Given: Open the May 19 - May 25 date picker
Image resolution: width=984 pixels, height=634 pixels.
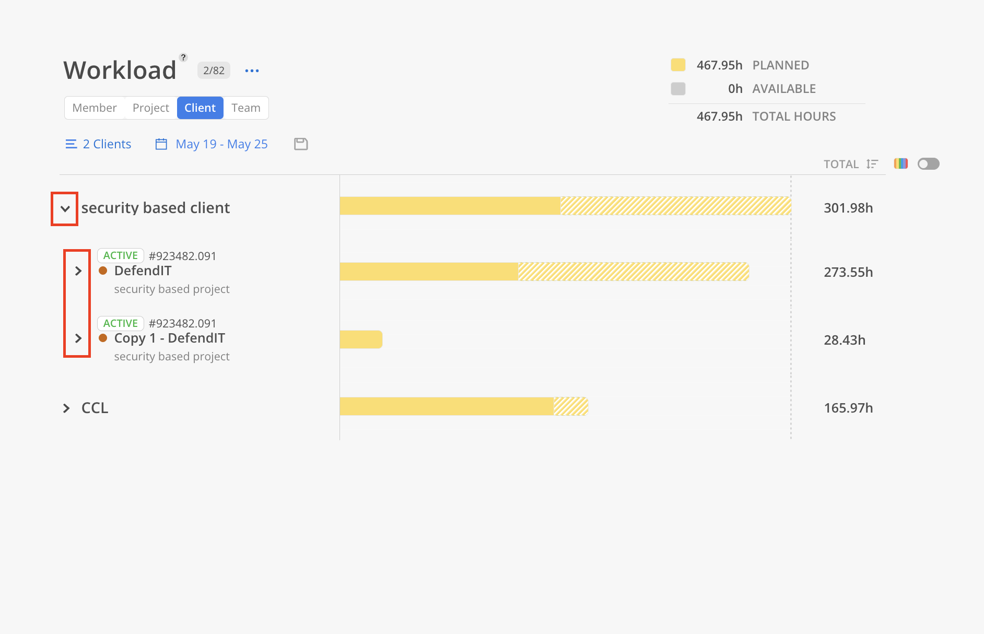Looking at the screenshot, I should pos(222,144).
